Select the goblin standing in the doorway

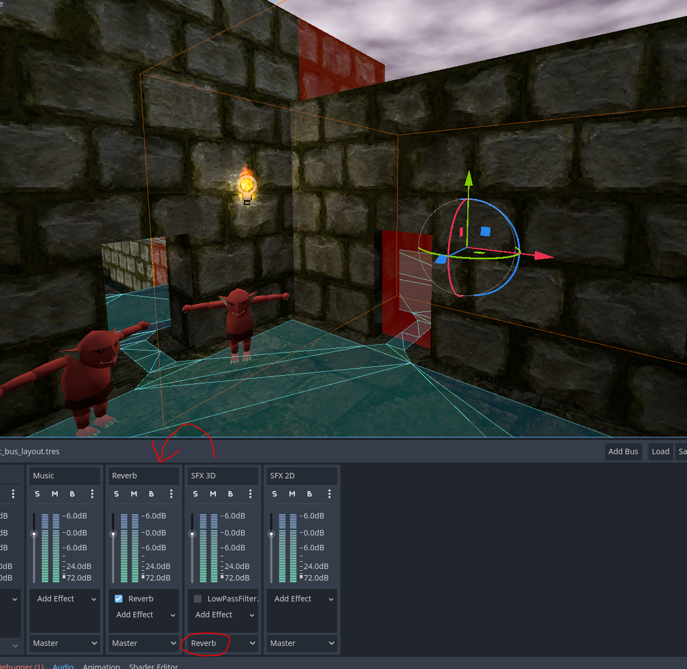click(x=238, y=324)
